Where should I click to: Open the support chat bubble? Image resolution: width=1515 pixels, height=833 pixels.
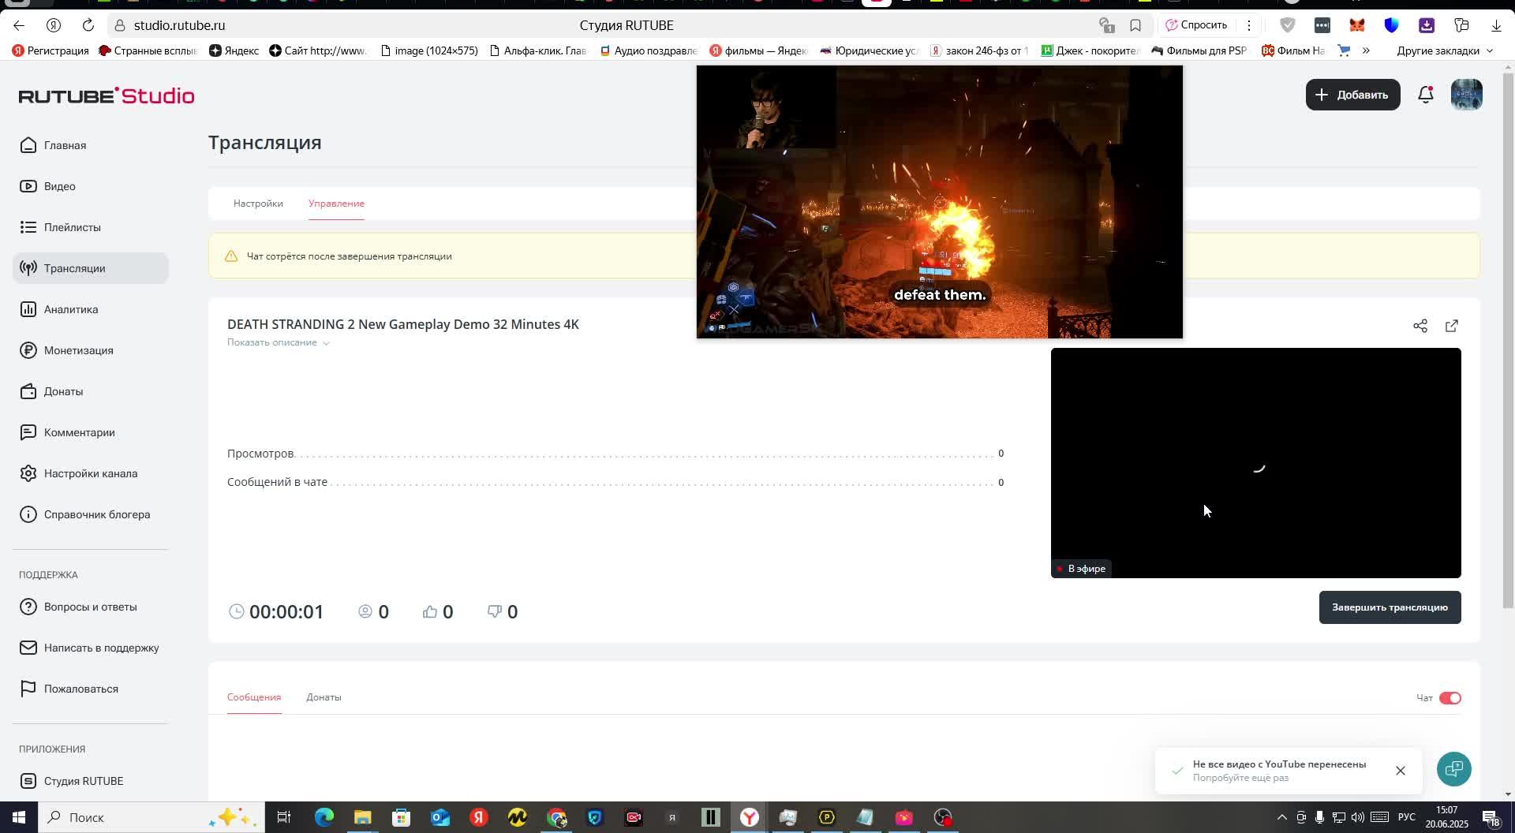coord(1453,769)
